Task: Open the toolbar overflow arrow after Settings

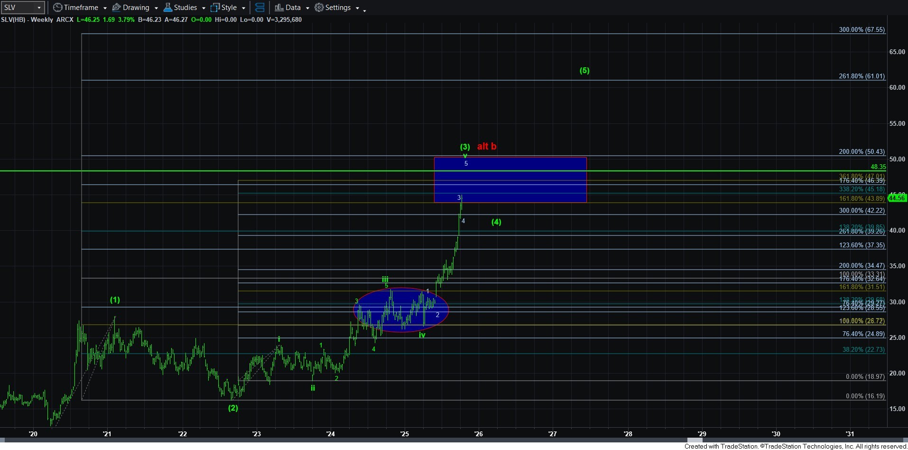Action: tap(364, 10)
